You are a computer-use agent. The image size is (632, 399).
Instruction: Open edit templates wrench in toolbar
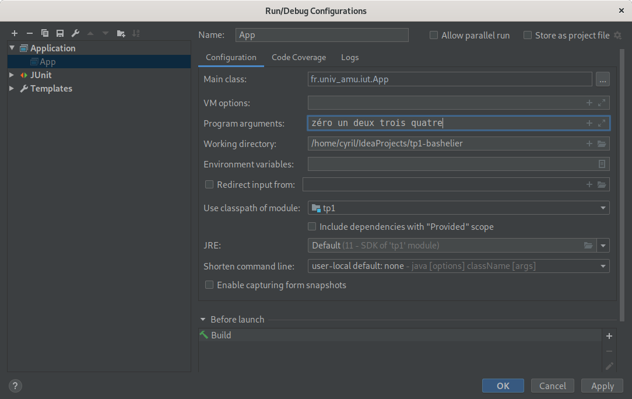(x=75, y=33)
